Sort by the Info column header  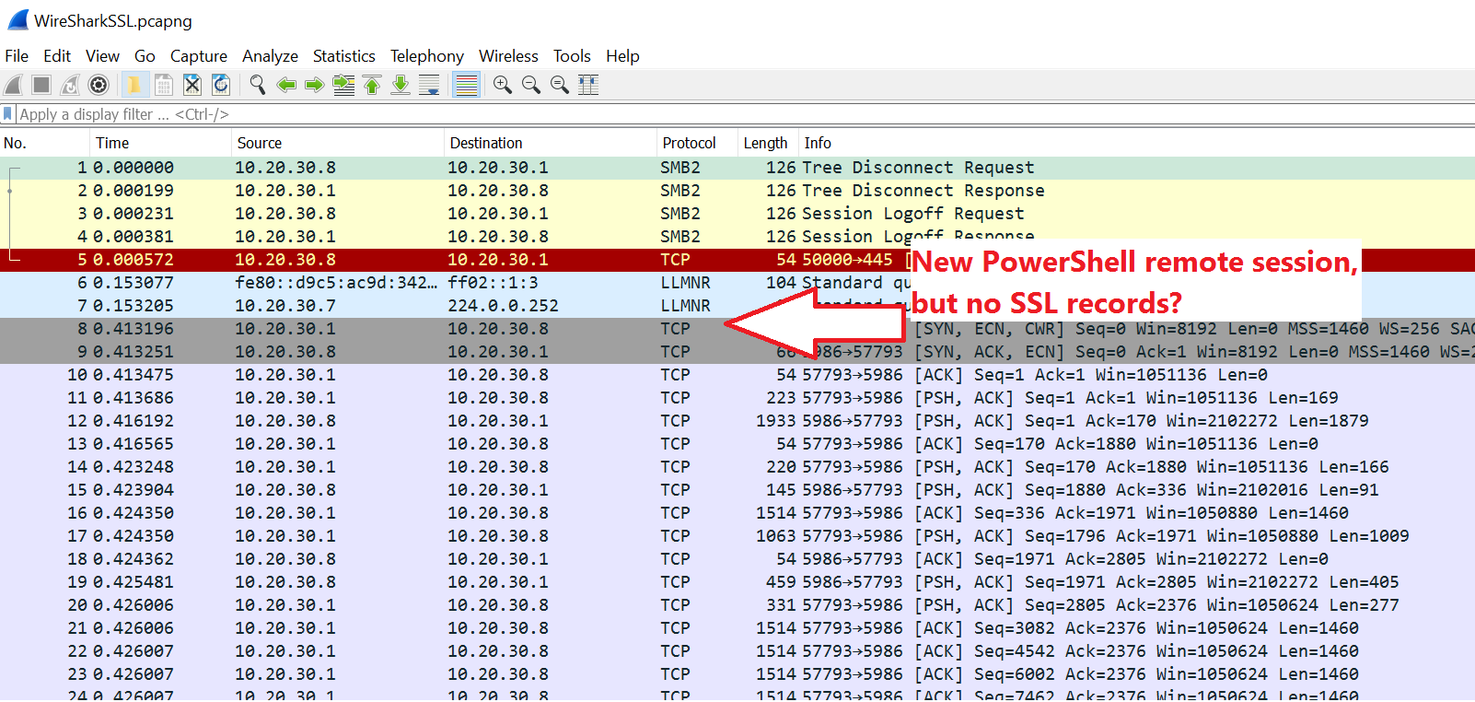(1136, 143)
